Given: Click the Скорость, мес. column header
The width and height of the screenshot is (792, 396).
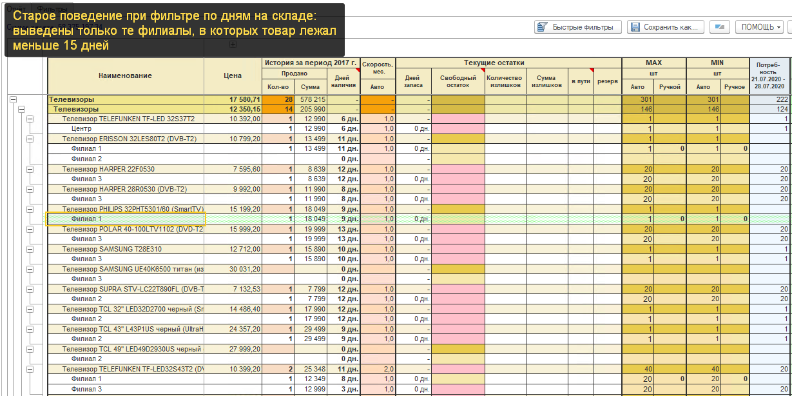Looking at the screenshot, I should click(378, 68).
